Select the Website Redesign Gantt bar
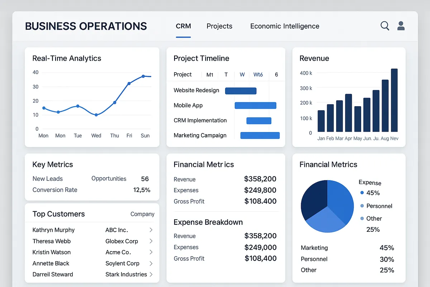 pyautogui.click(x=240, y=91)
